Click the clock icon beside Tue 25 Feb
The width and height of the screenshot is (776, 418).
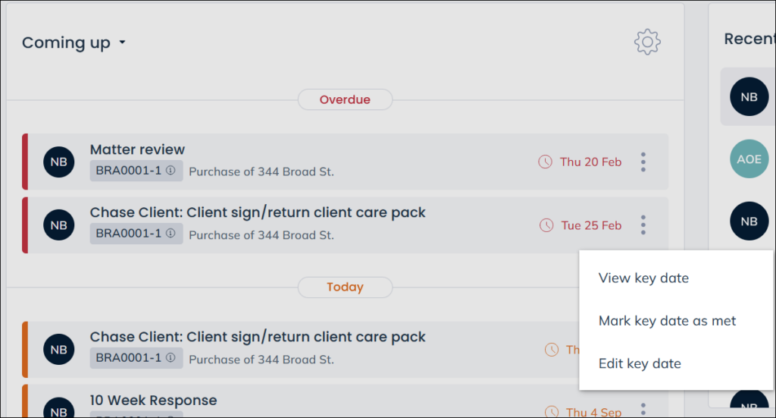point(546,225)
